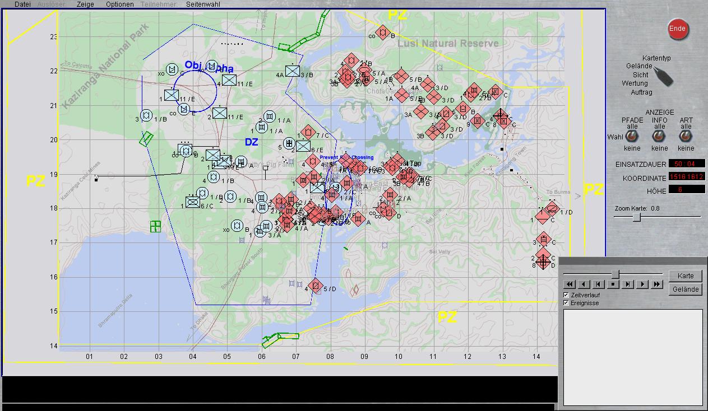Image resolution: width=708 pixels, height=411 pixels.
Task: Stop the replay playback
Action: [x=613, y=284]
